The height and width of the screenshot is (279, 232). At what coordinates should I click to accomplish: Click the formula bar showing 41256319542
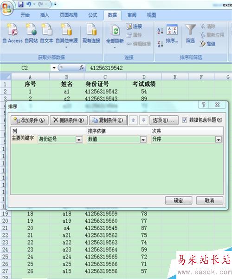click(159, 68)
